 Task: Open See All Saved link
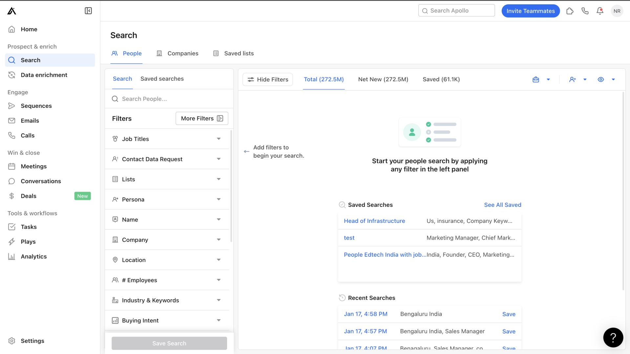pyautogui.click(x=503, y=205)
